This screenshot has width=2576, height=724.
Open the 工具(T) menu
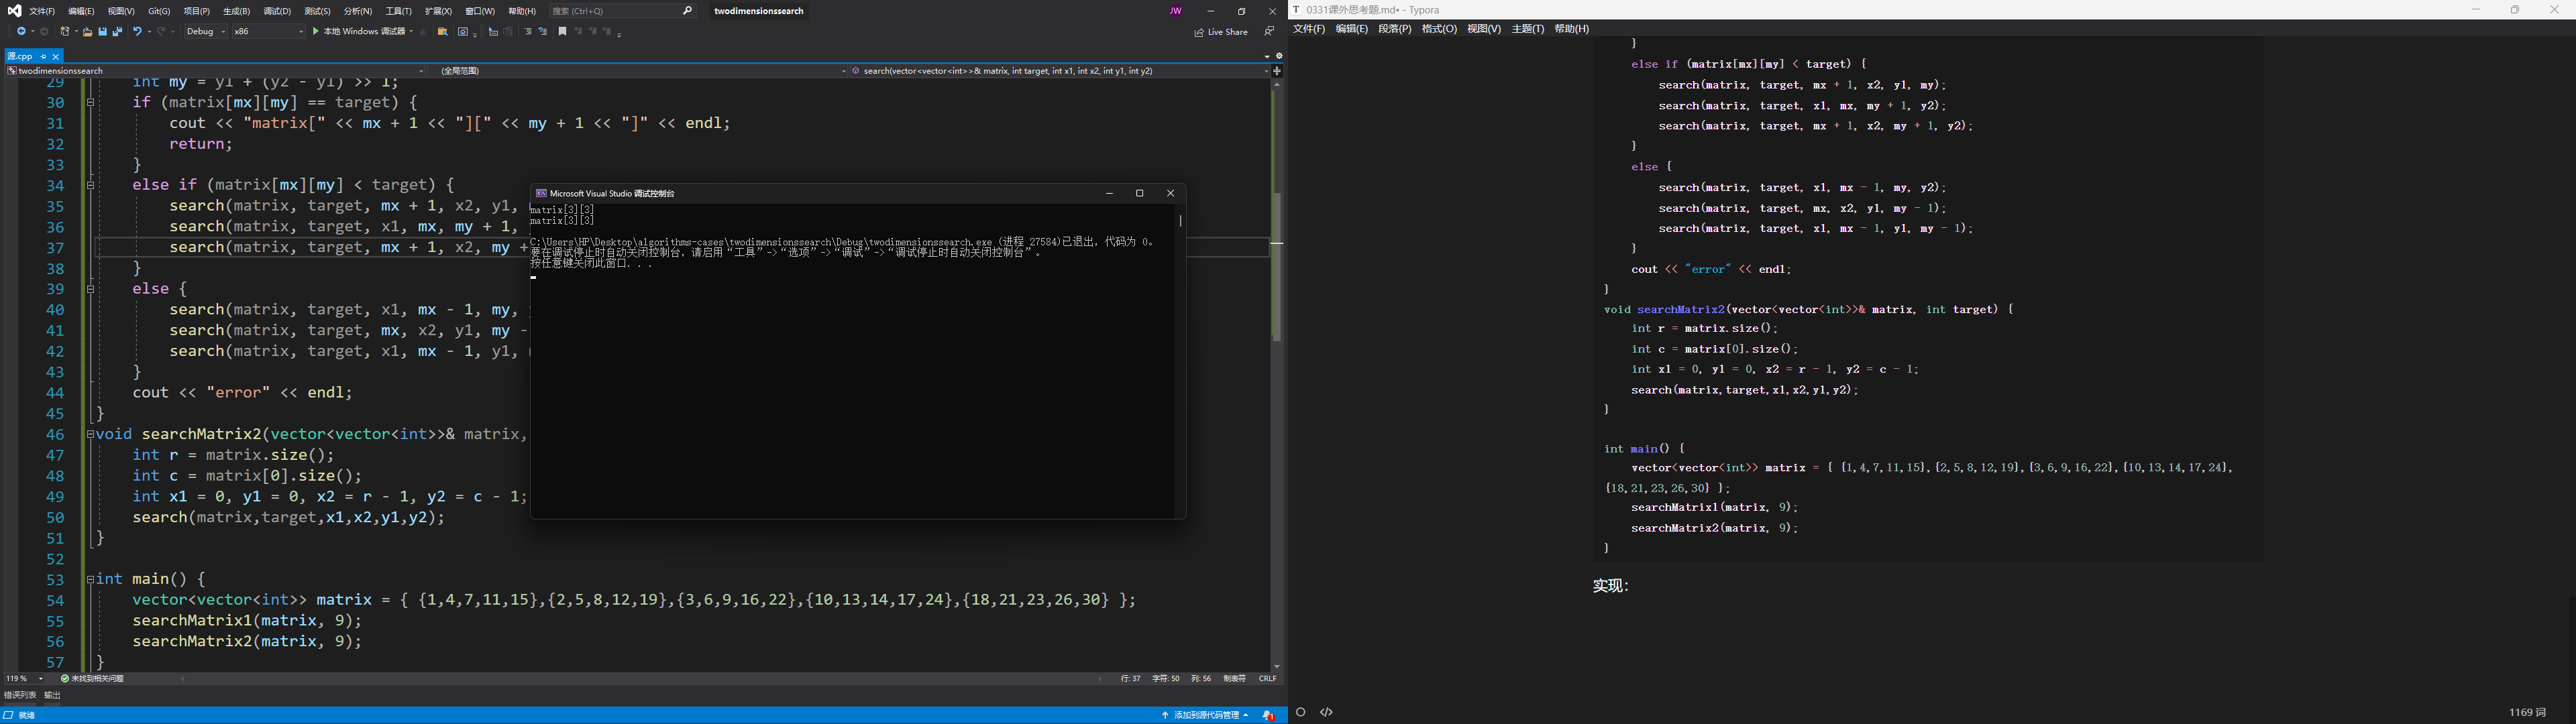point(398,11)
